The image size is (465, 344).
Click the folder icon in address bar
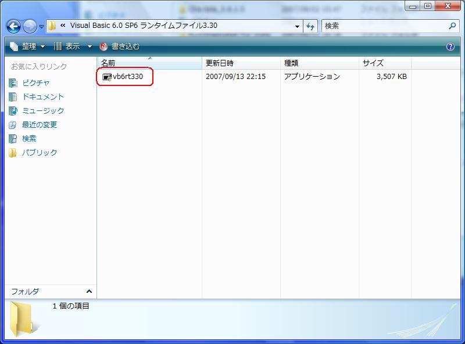point(52,26)
